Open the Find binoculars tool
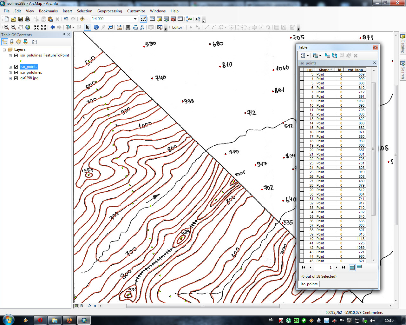 click(x=128, y=27)
